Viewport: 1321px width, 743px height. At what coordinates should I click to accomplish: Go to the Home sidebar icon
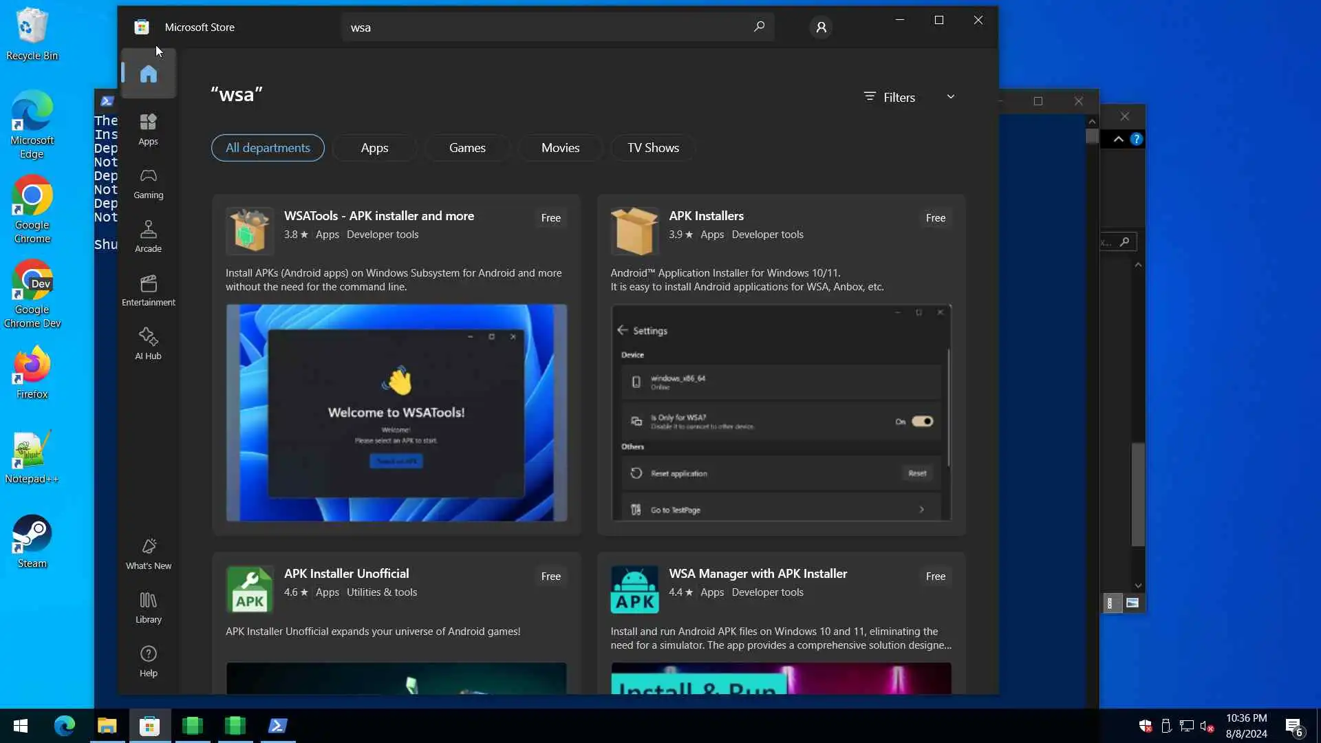click(149, 74)
